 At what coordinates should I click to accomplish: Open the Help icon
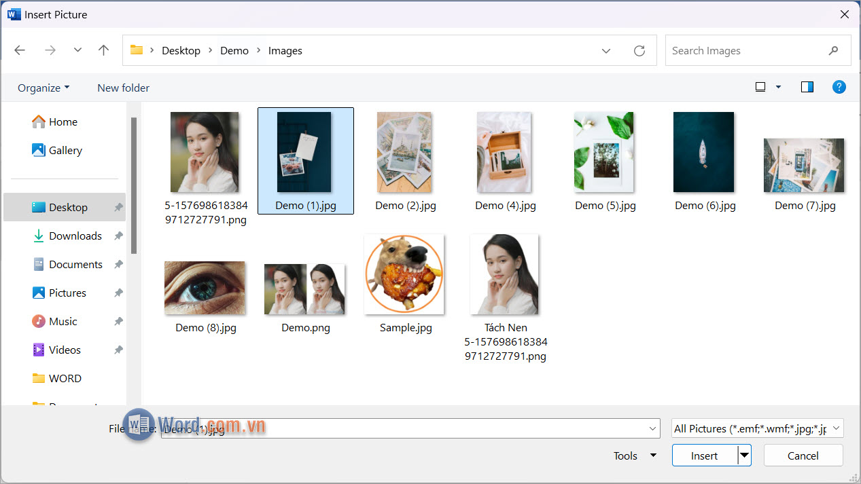pos(839,87)
